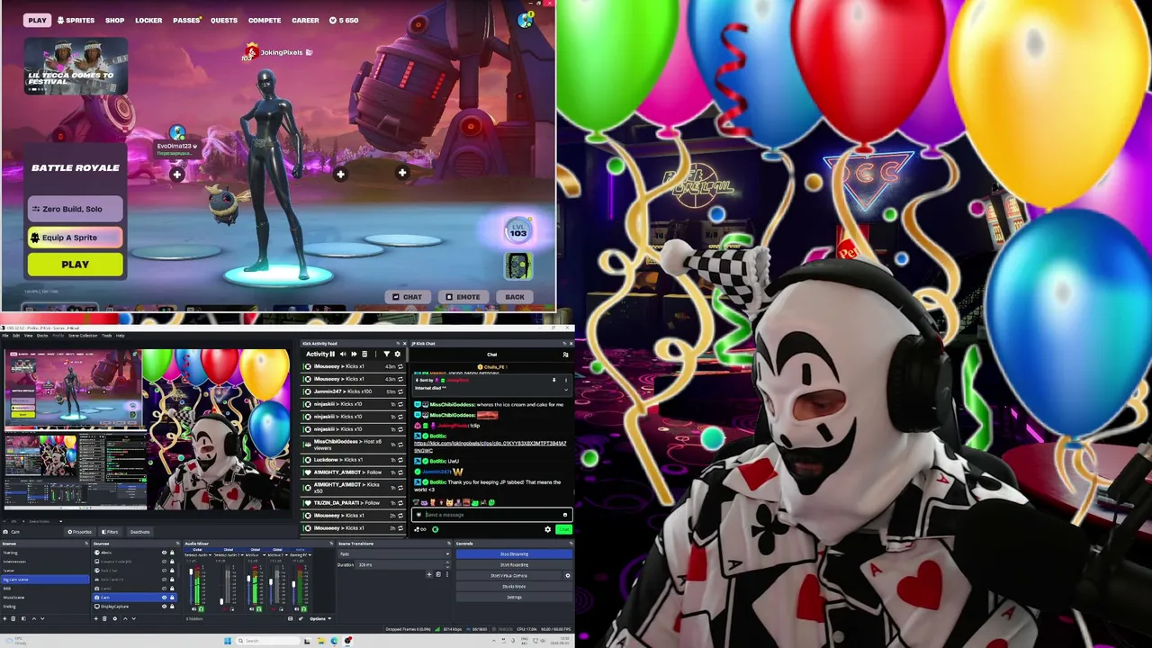Open the Zero Build, Solo mode selector

click(x=75, y=209)
